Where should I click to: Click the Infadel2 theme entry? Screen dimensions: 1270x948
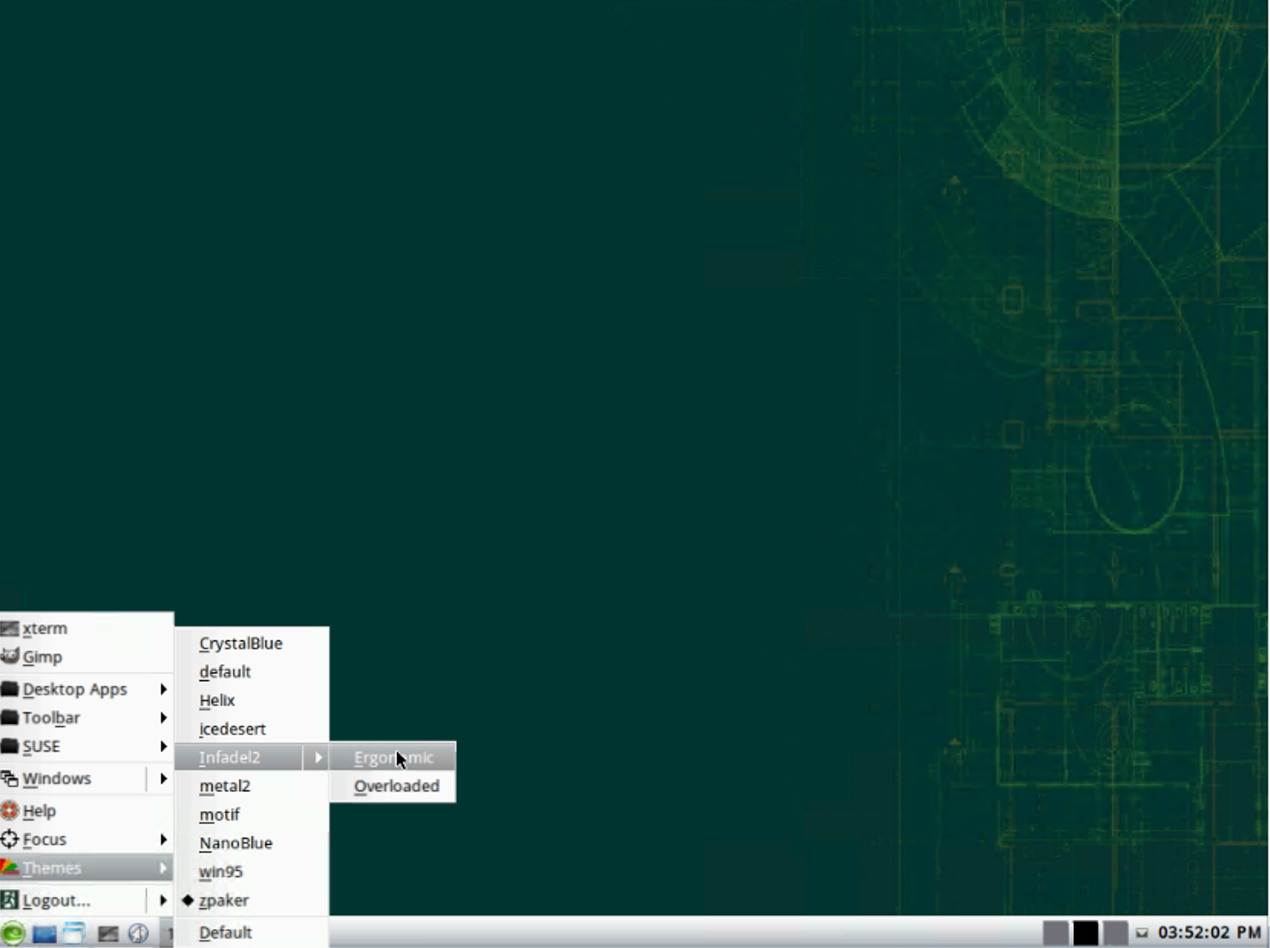(239, 757)
